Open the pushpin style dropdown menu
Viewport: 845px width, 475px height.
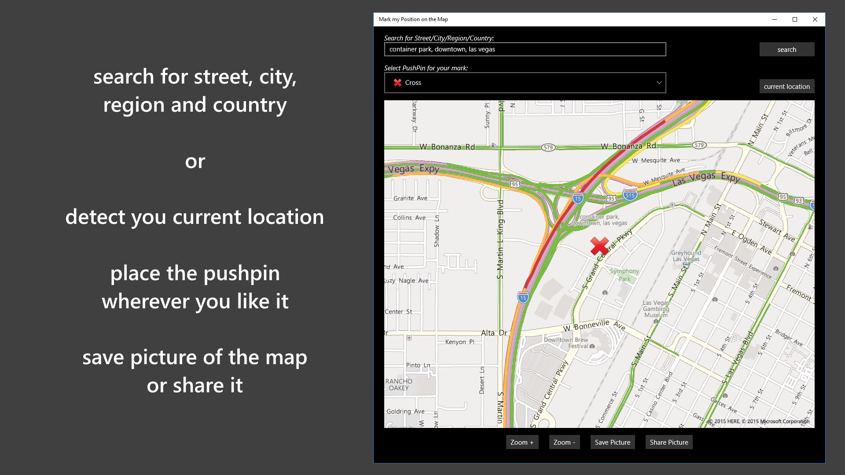[x=525, y=82]
